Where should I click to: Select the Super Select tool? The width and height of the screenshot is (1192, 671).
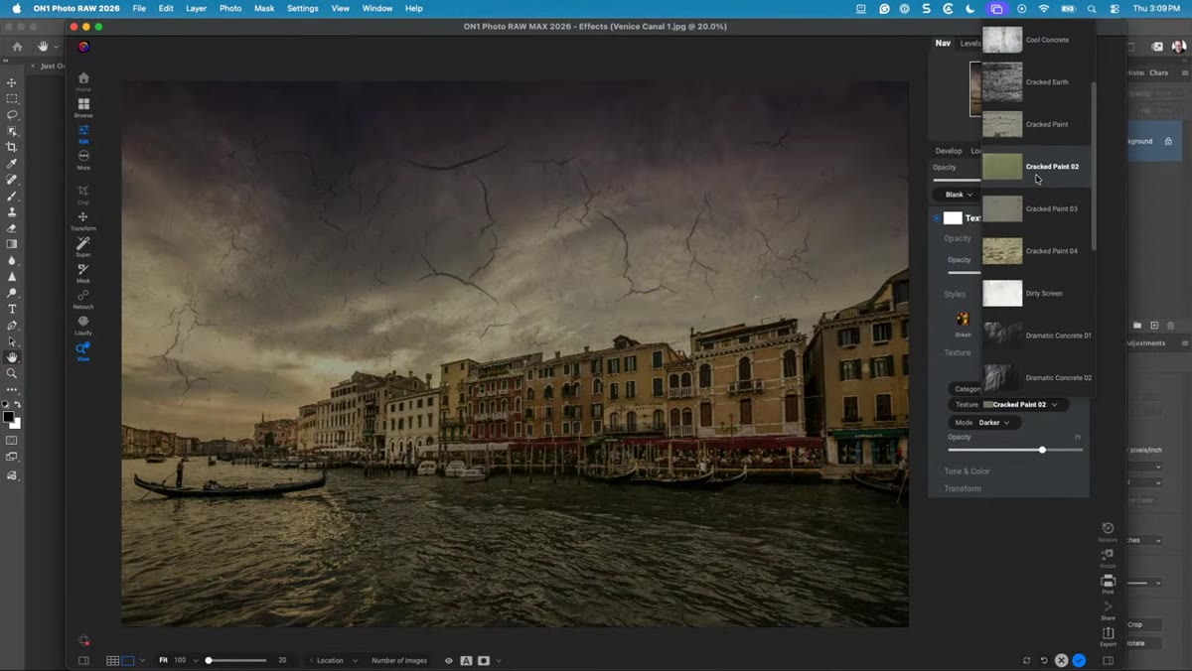click(83, 246)
